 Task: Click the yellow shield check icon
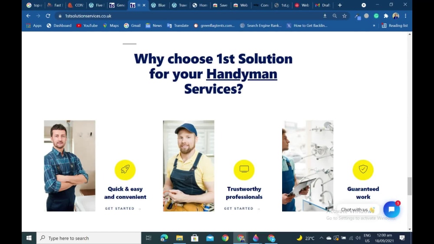[x=363, y=169]
